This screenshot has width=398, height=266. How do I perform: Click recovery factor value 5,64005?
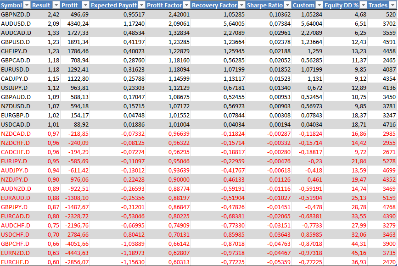pyautogui.click(x=234, y=23)
